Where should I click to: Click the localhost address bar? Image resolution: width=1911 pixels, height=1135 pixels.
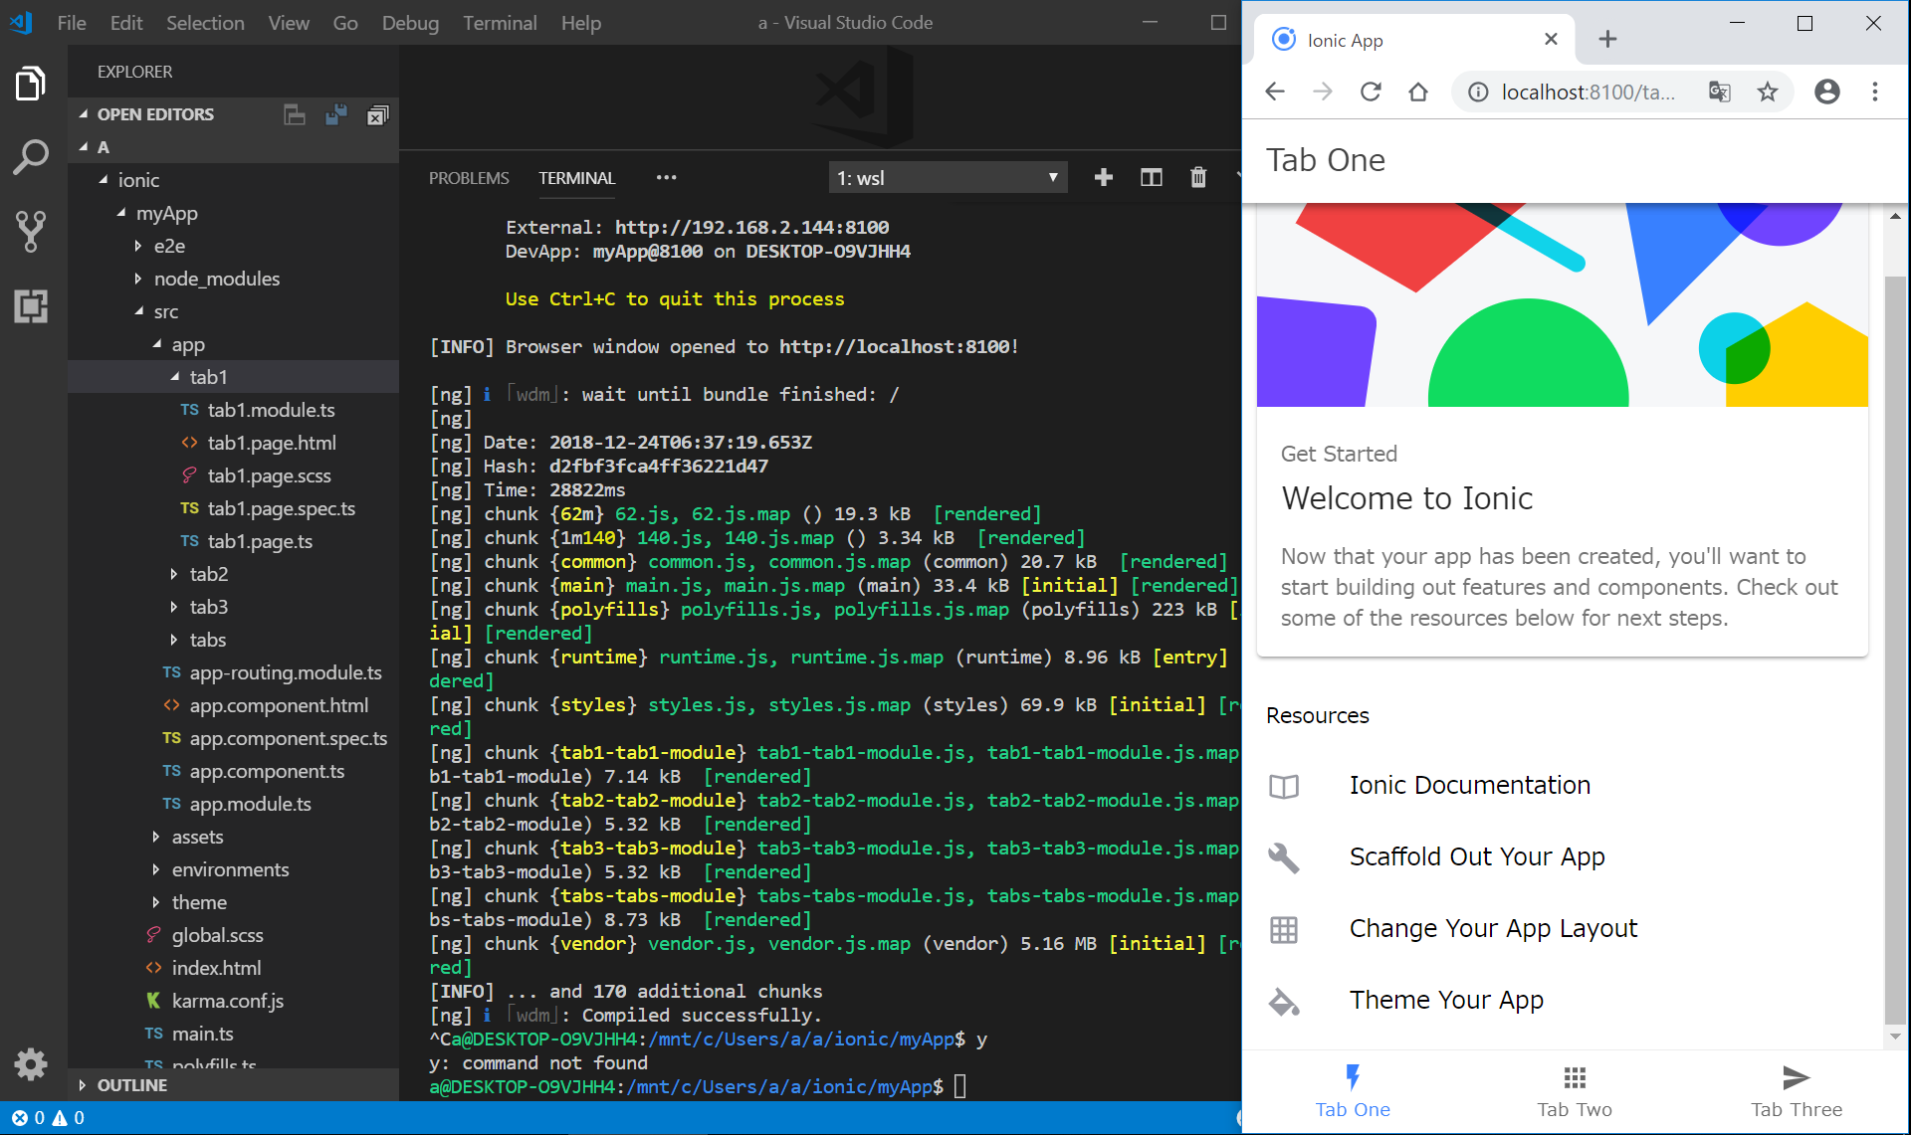(x=1587, y=93)
